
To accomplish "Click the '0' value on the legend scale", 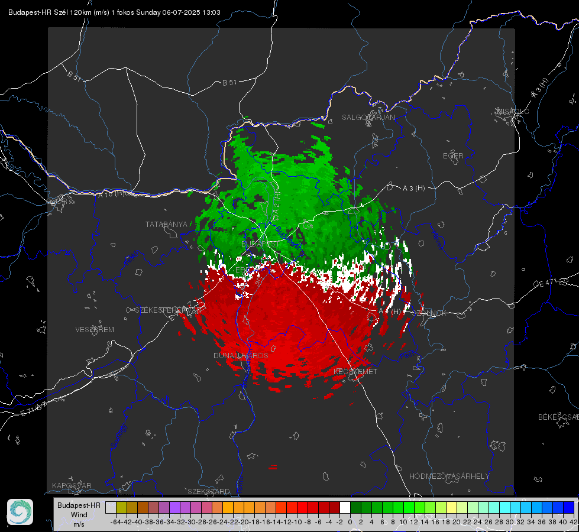I will pyautogui.click(x=350, y=522).
